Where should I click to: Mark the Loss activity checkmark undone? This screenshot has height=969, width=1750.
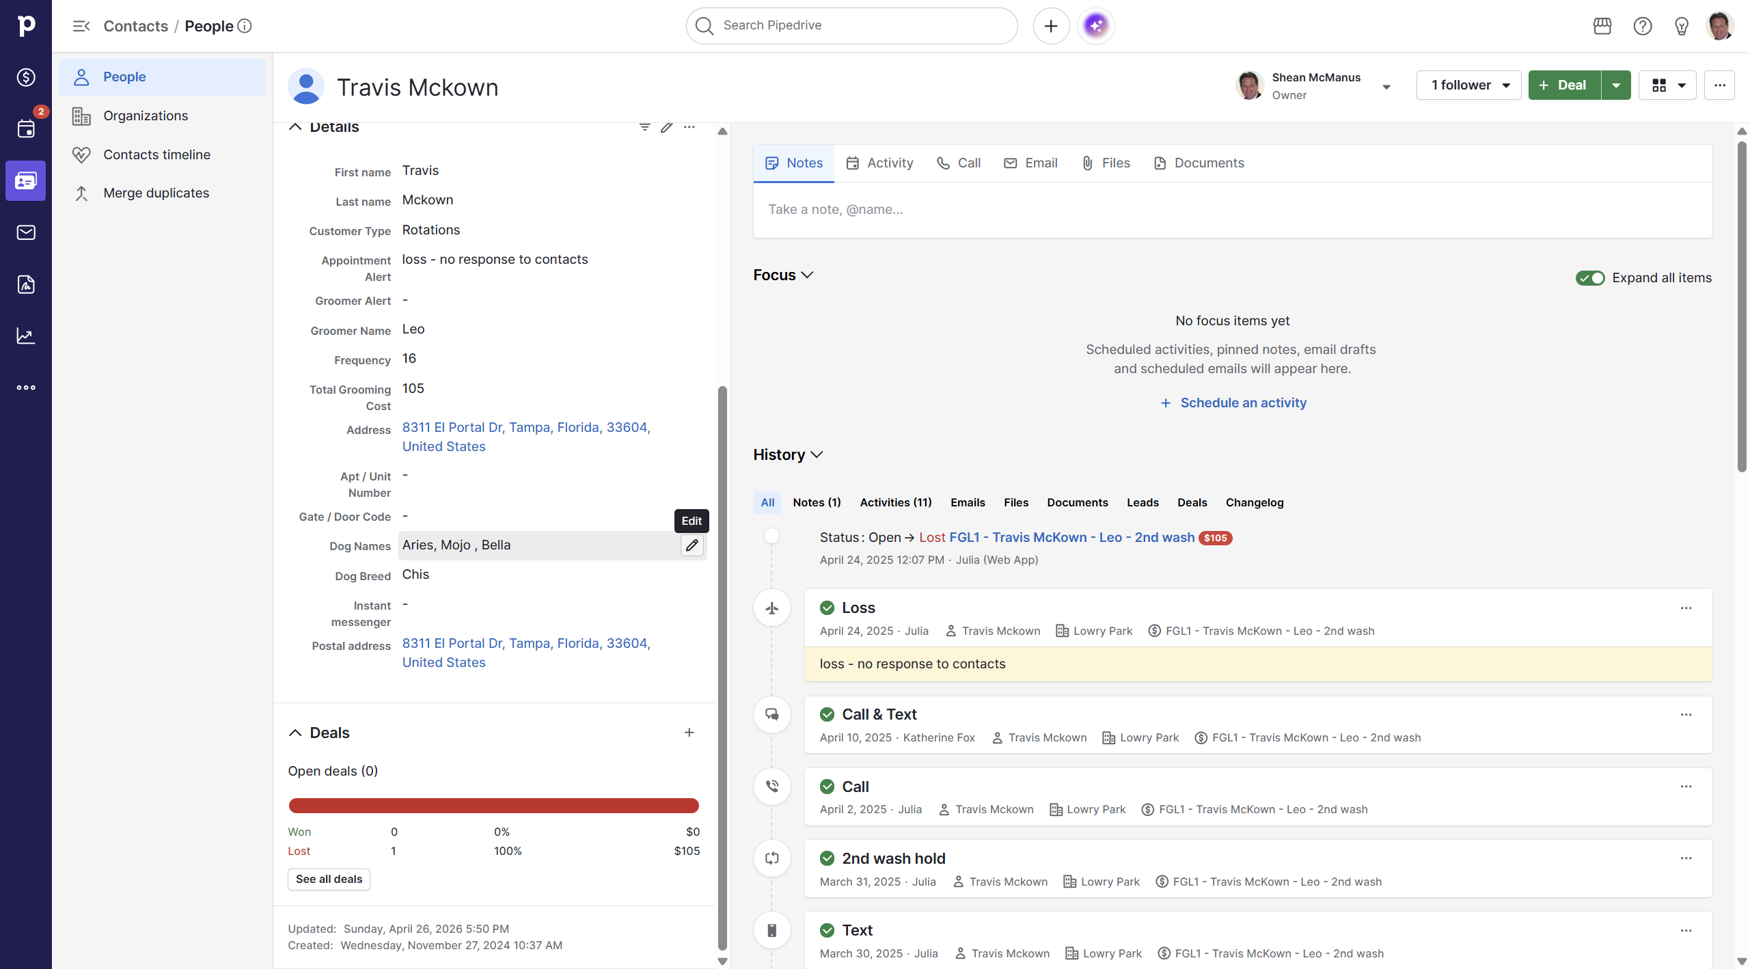[x=827, y=608]
